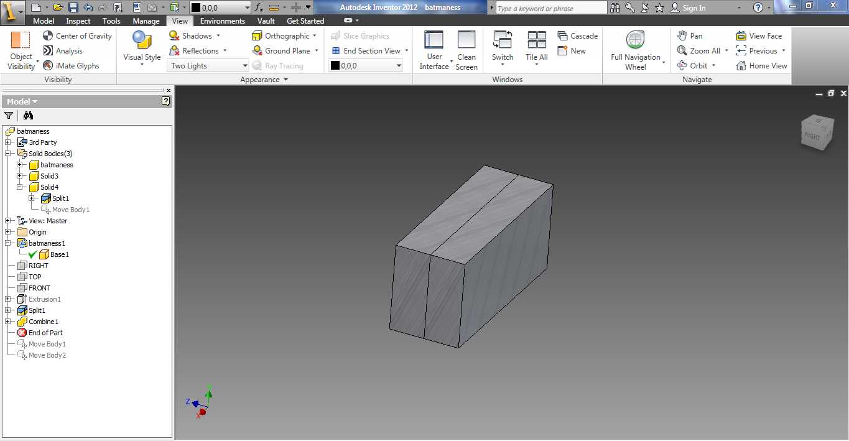Click the binoculars search icon in title bar
Screen dimensions: 849x441
pyautogui.click(x=615, y=7)
